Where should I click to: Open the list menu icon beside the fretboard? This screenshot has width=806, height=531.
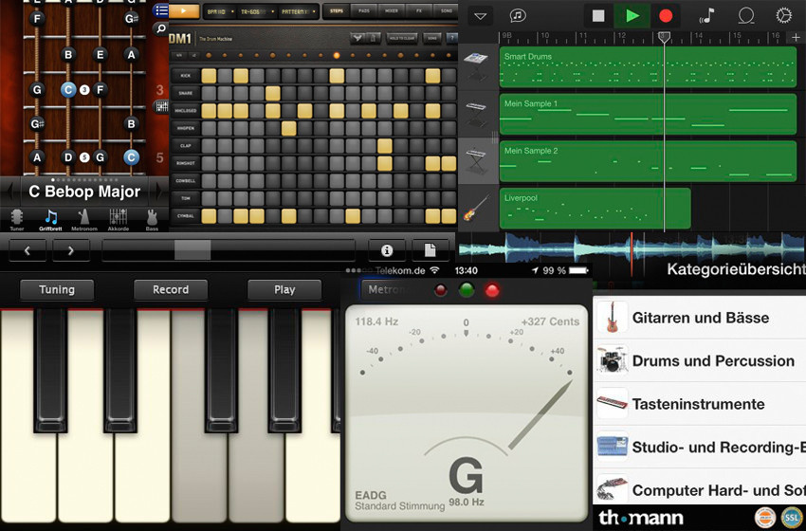(x=161, y=10)
